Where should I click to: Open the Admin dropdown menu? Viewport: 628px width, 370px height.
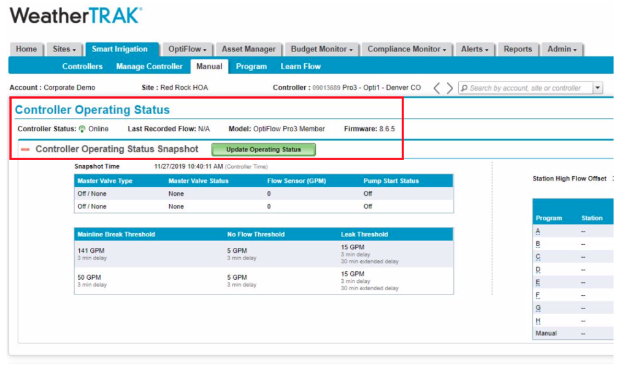[562, 49]
